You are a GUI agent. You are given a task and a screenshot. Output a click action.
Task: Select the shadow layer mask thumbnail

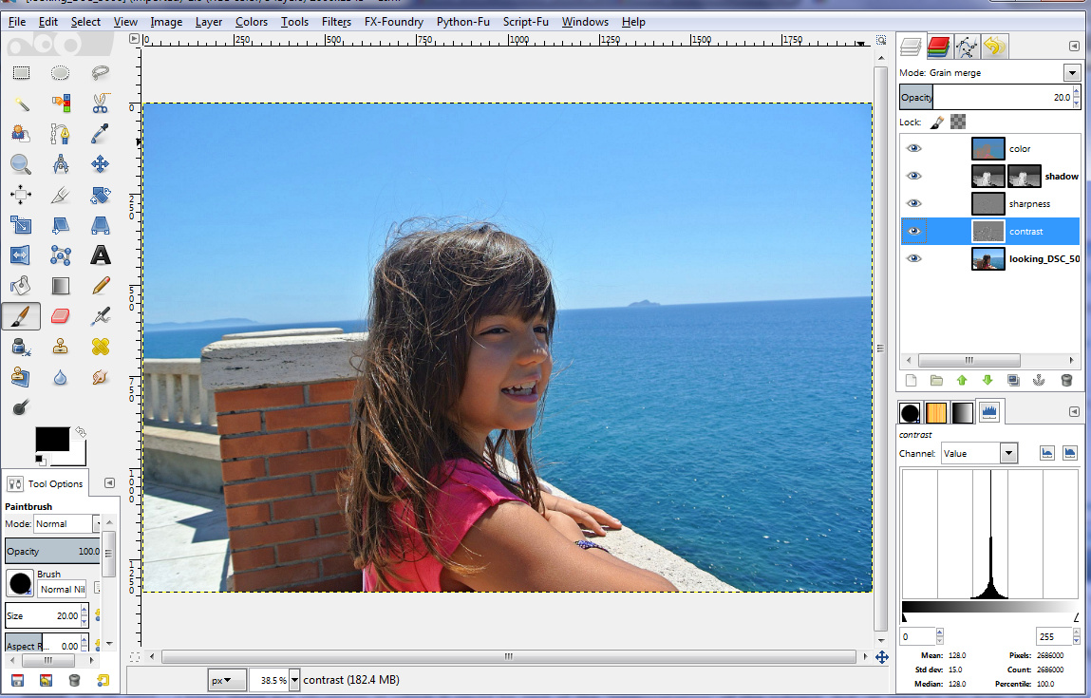(x=1025, y=176)
